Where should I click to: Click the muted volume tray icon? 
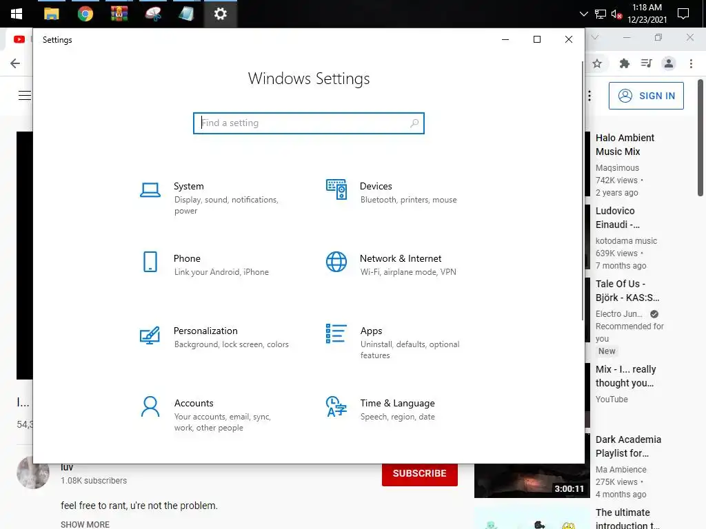point(617,14)
